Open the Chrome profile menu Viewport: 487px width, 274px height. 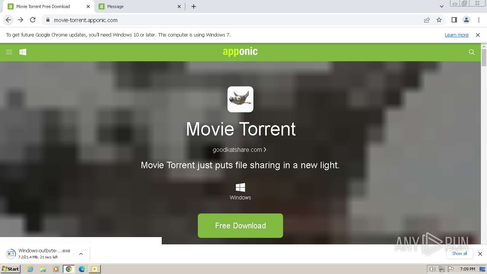click(x=466, y=20)
